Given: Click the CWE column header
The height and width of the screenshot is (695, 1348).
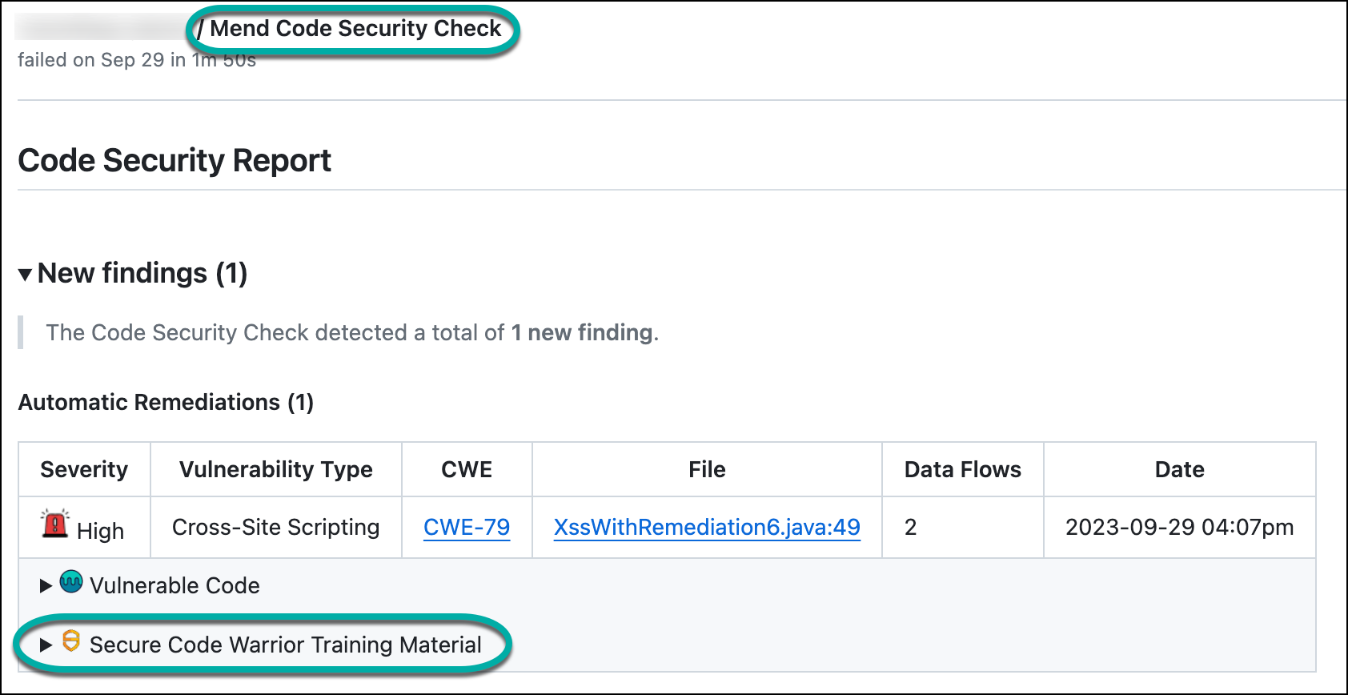Looking at the screenshot, I should (x=467, y=469).
